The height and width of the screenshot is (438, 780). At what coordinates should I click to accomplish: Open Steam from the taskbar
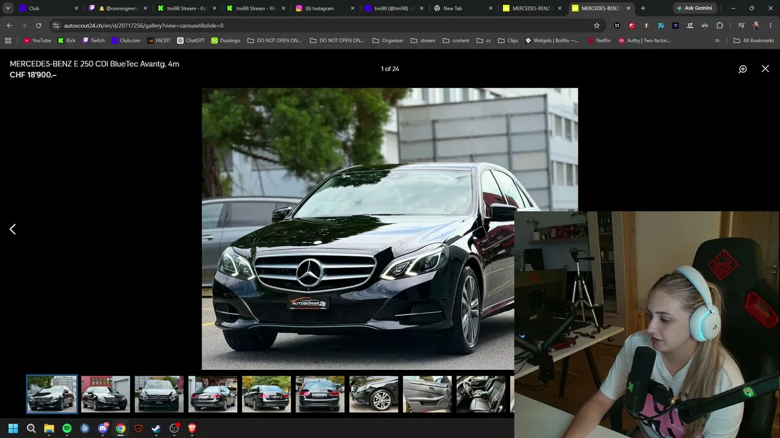click(156, 428)
